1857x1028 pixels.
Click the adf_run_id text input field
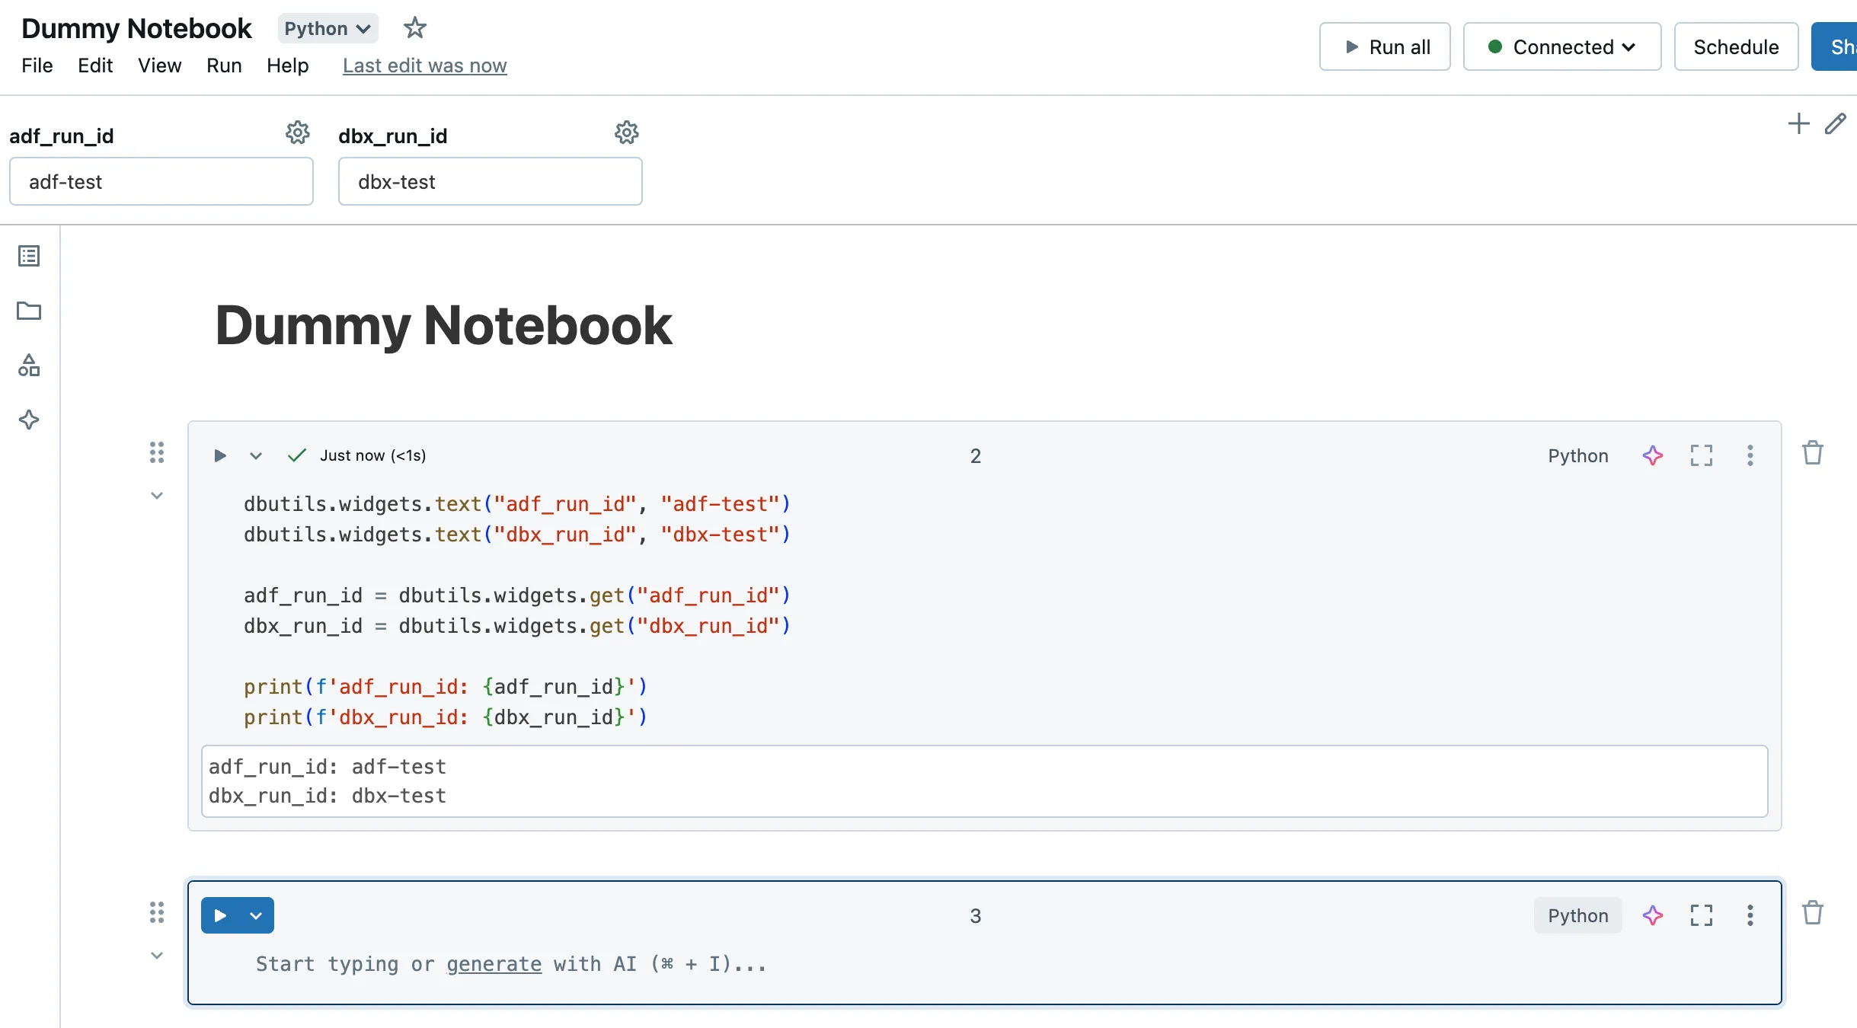coord(161,182)
